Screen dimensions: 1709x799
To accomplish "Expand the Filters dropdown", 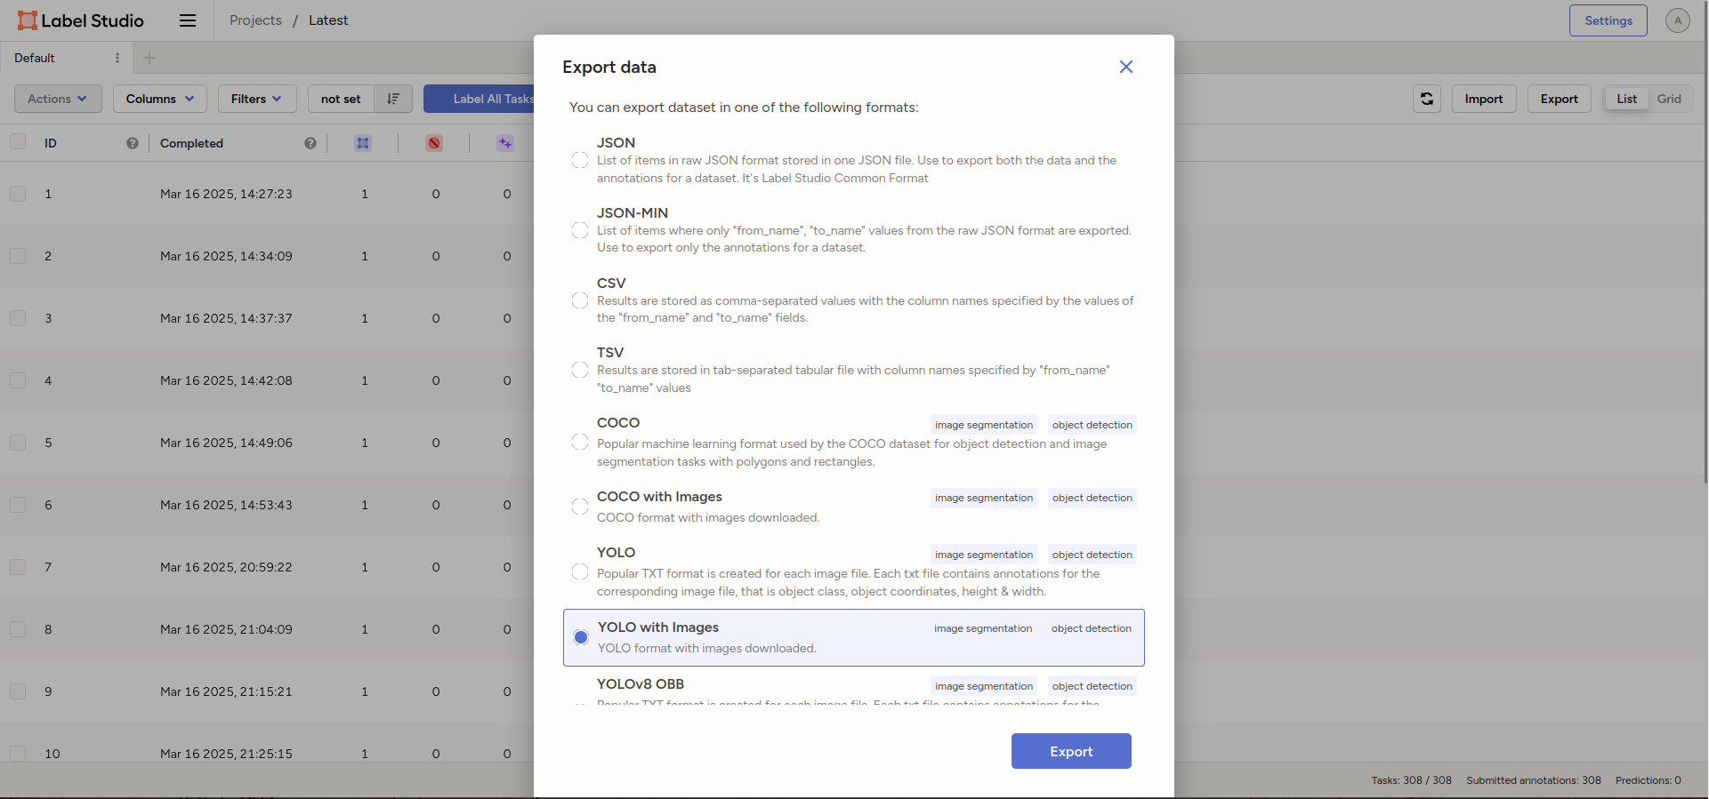I will point(256,99).
